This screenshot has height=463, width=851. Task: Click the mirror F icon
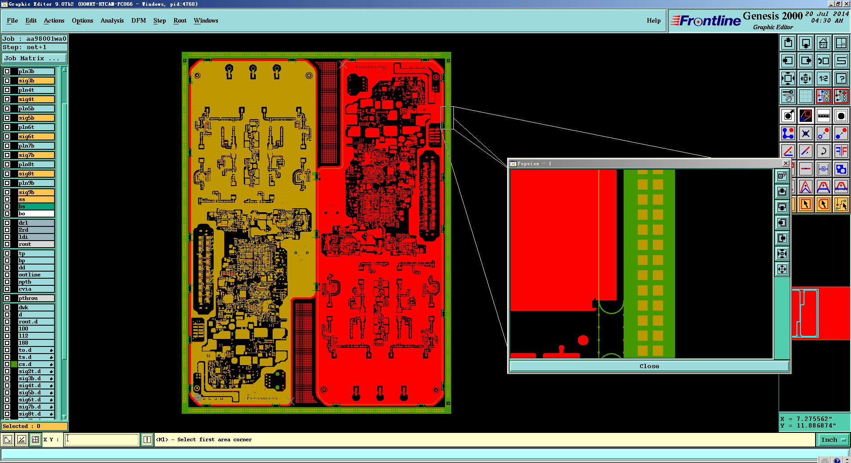(x=841, y=151)
